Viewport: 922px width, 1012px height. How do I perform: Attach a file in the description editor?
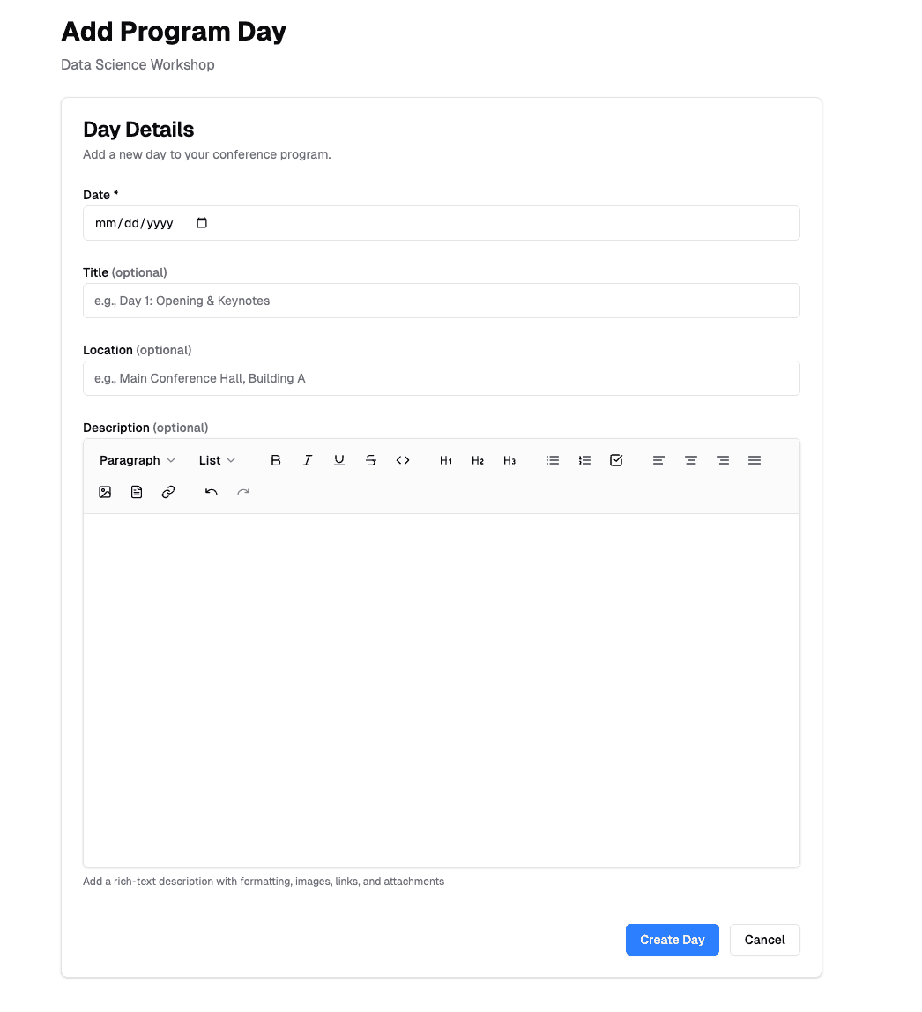tap(137, 491)
